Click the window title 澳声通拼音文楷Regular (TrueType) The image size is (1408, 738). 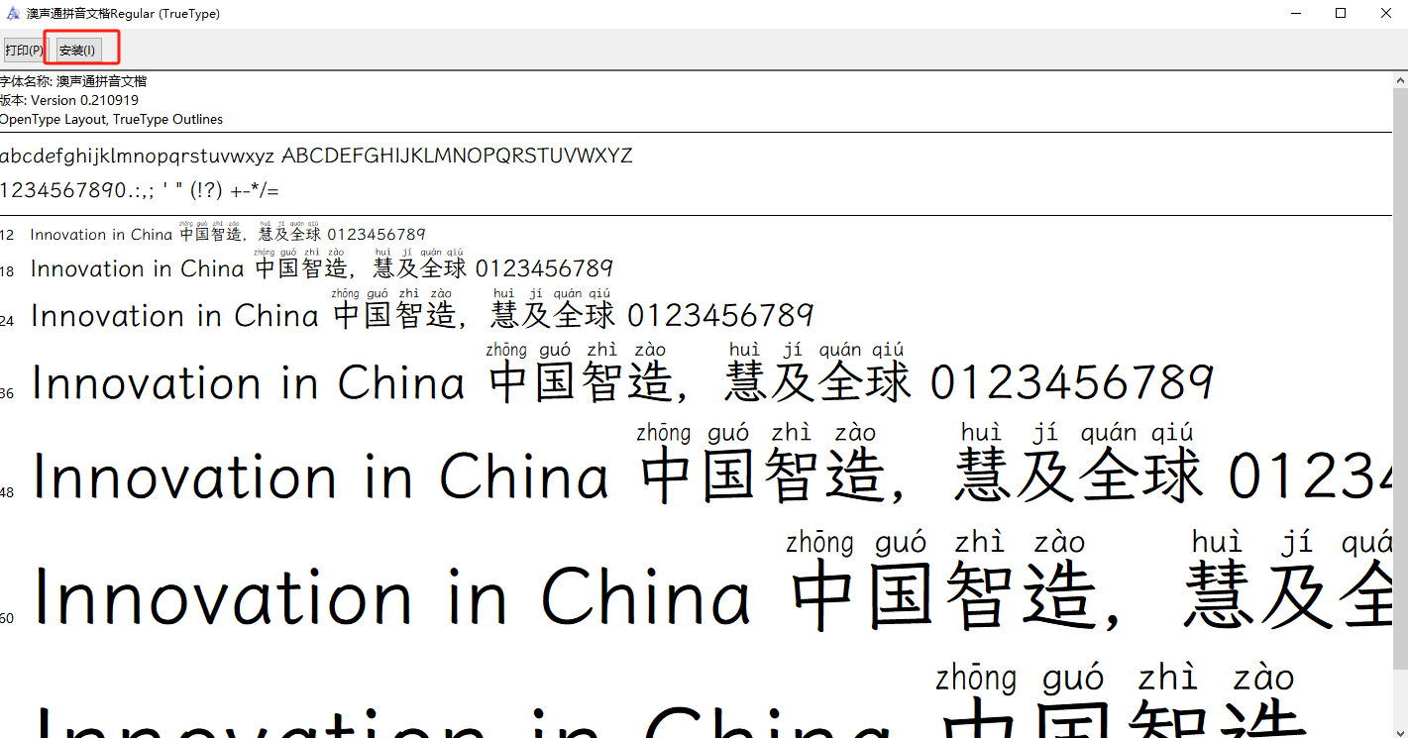click(124, 14)
